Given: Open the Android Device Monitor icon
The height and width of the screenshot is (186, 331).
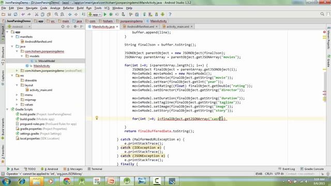Looking at the screenshot, I should click(x=162, y=14).
